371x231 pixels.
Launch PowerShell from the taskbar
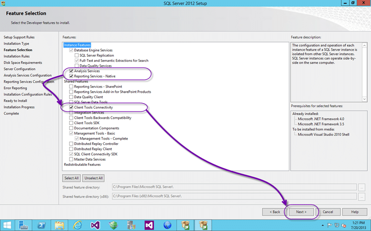(41, 225)
